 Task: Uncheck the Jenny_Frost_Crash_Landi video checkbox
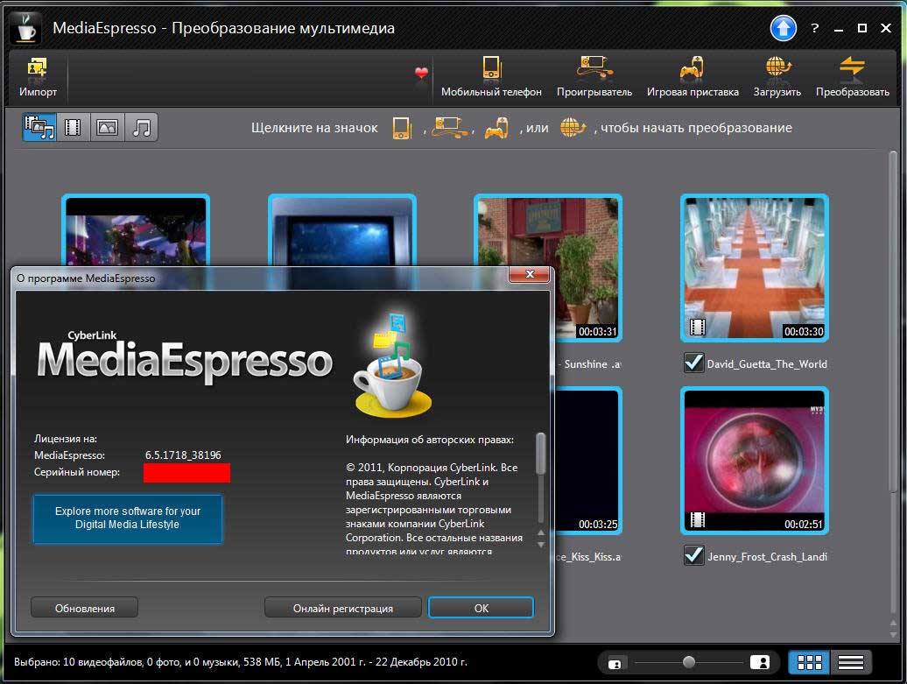tap(693, 555)
